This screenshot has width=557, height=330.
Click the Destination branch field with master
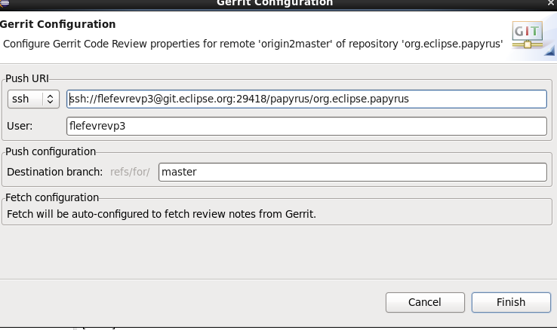(x=352, y=172)
